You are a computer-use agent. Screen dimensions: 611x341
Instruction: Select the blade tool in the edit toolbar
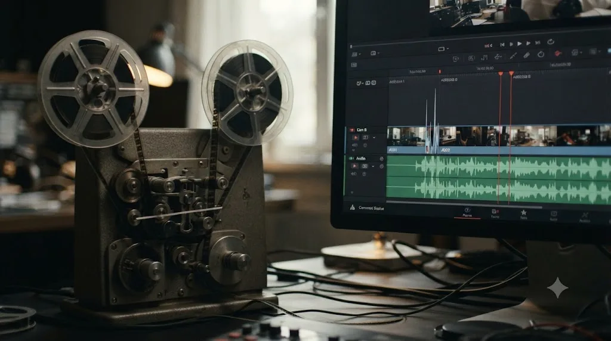513,56
